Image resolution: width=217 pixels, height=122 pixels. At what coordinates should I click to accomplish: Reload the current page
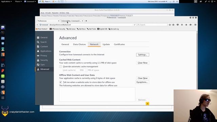coord(135,25)
